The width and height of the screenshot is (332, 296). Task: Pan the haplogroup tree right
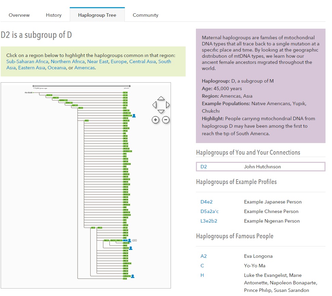coord(168,105)
